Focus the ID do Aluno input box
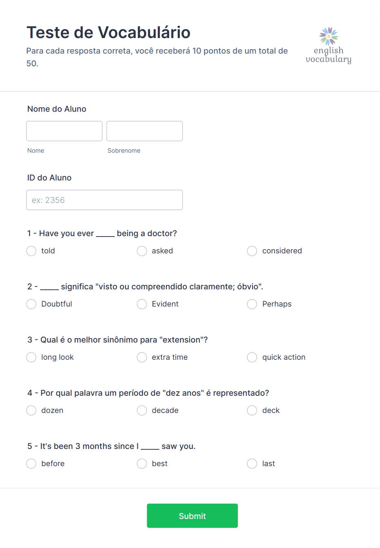Screen dimensions: 380x548 [104, 200]
